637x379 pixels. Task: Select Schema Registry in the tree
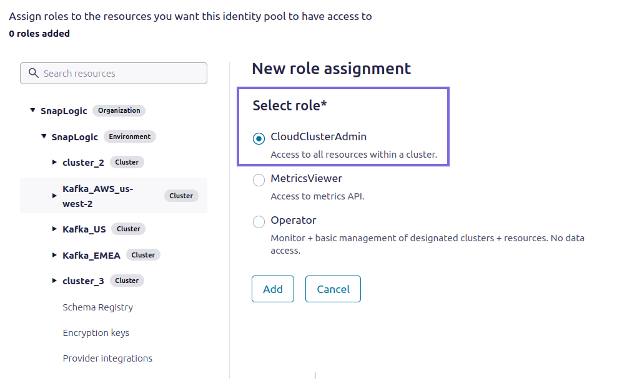[97, 307]
